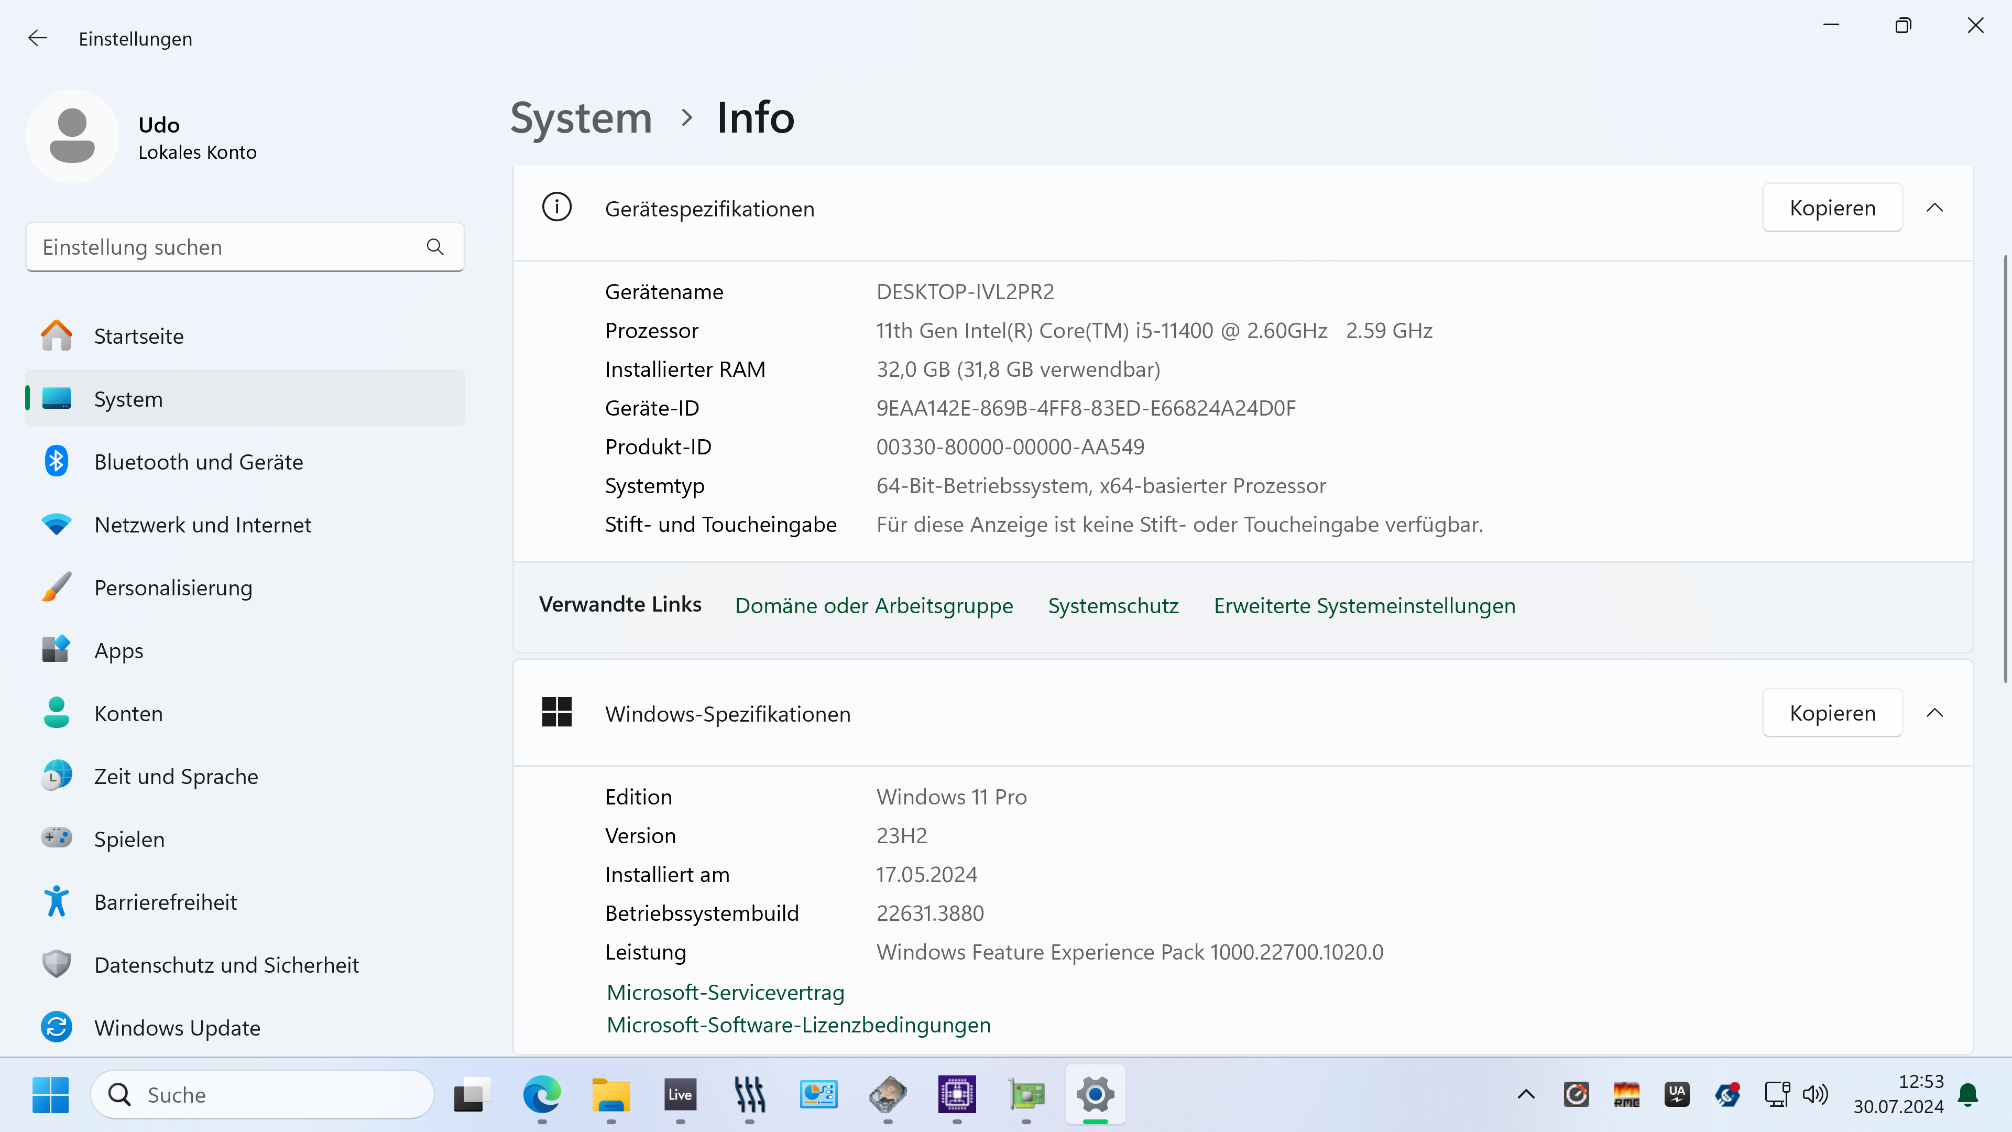Select Startseite in sidebar menu
The height and width of the screenshot is (1132, 2012).
(138, 336)
